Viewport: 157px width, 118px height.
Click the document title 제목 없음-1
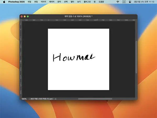[78, 16]
